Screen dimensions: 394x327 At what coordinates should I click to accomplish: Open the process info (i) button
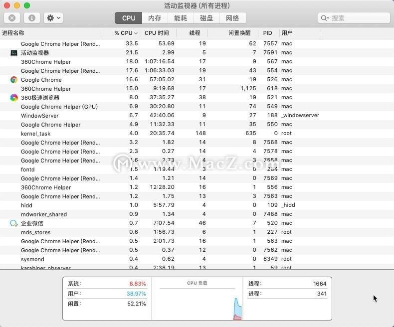pyautogui.click(x=31, y=18)
